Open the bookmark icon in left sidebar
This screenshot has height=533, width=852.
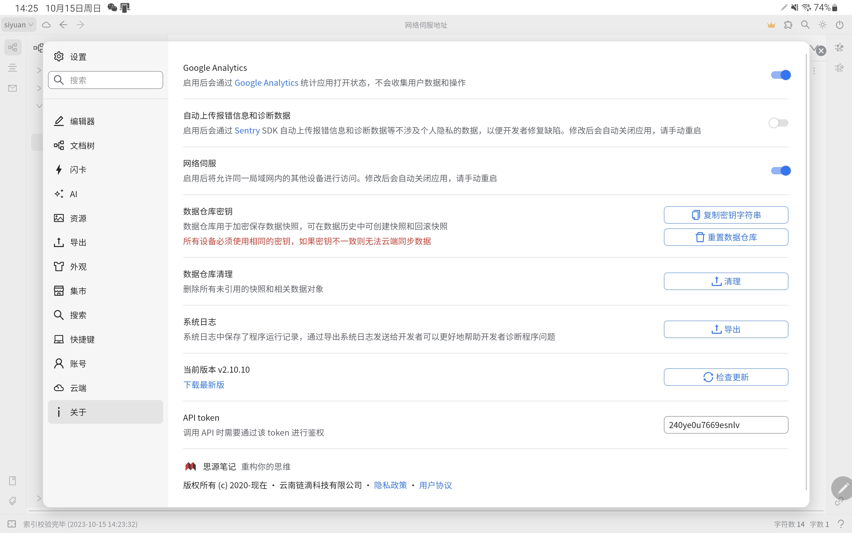[x=13, y=480]
